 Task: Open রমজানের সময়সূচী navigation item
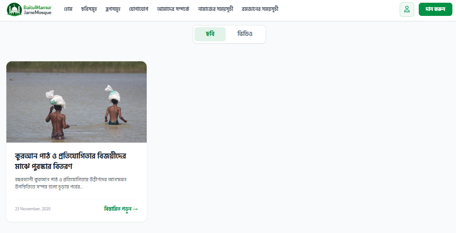tap(260, 9)
